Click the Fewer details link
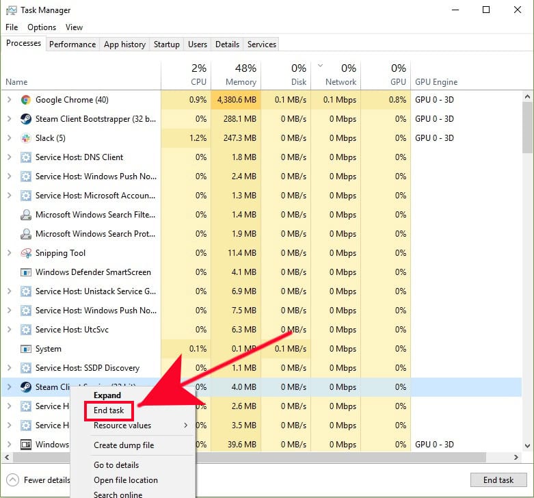Screen dimensions: 534x498 click(46, 480)
